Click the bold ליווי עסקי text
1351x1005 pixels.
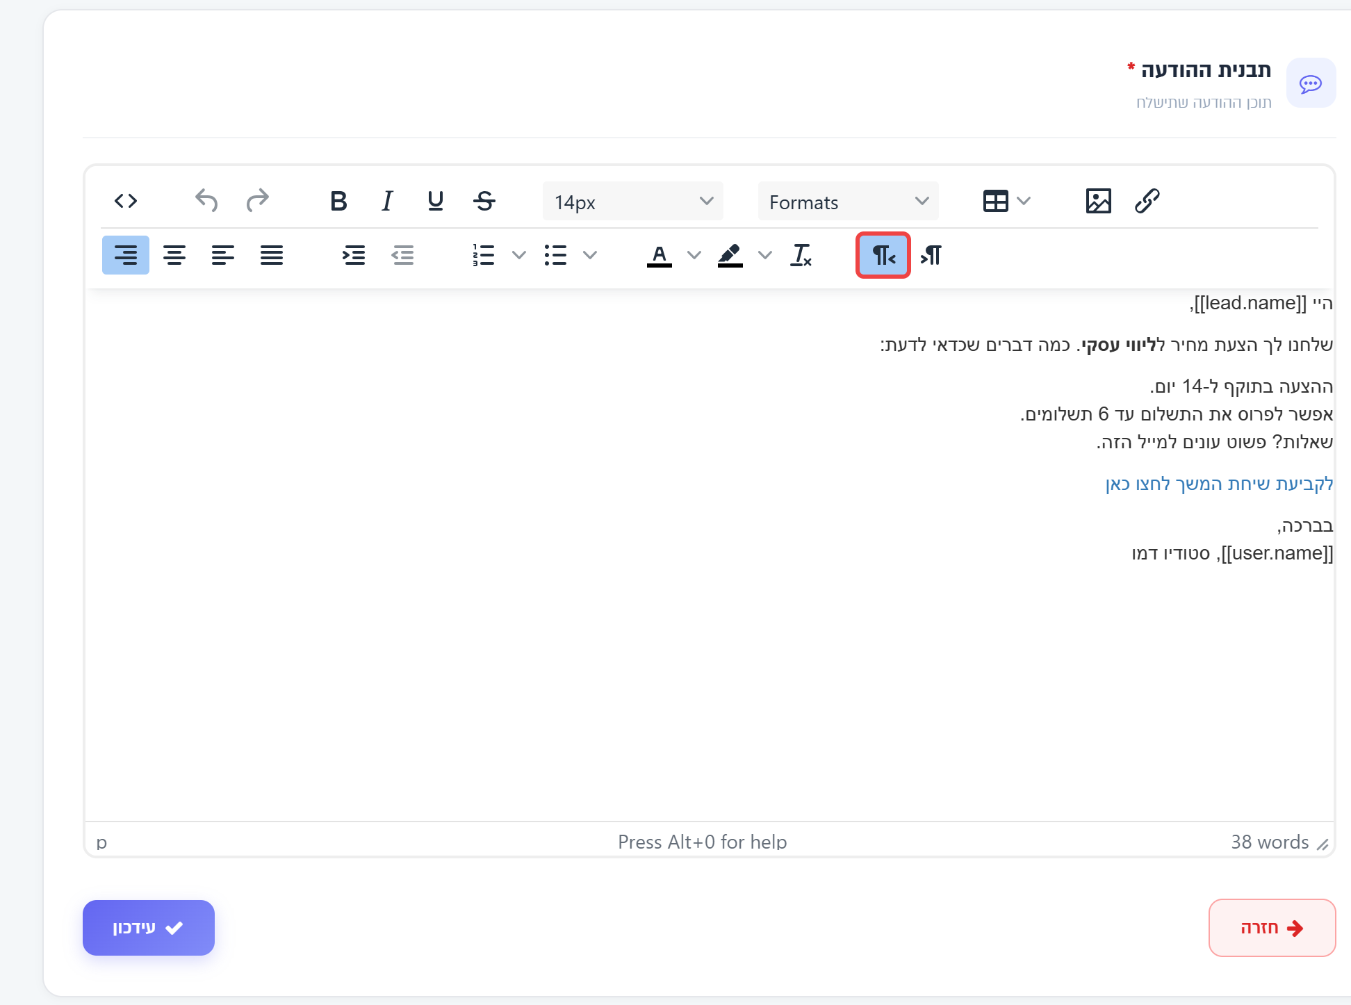pos(1118,345)
